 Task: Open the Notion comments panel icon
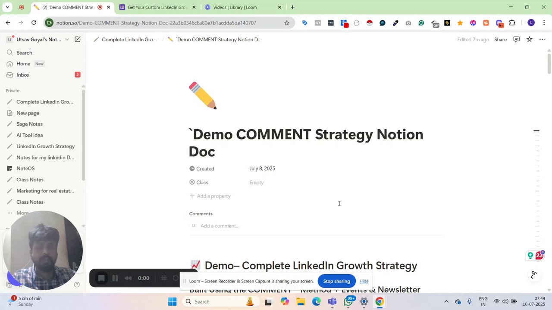[516, 40]
